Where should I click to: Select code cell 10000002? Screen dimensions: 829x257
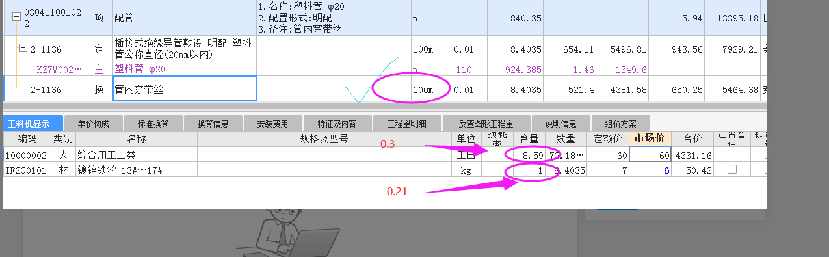(x=27, y=155)
